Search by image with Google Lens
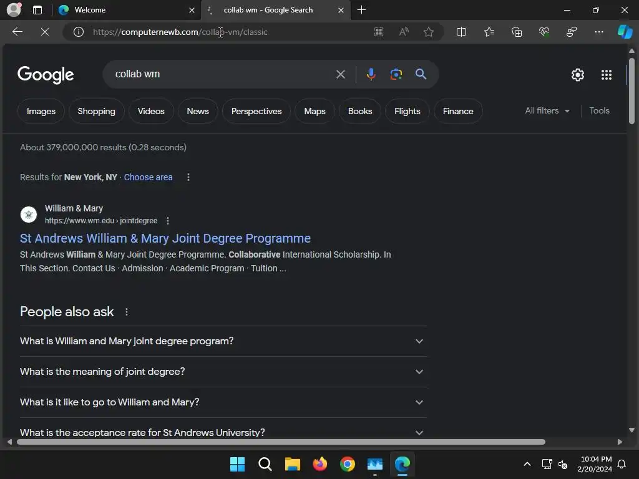 396,74
